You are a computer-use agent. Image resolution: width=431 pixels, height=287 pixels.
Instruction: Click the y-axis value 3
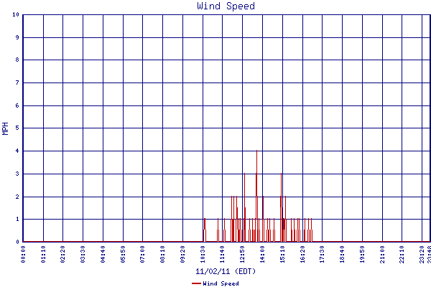(17, 174)
